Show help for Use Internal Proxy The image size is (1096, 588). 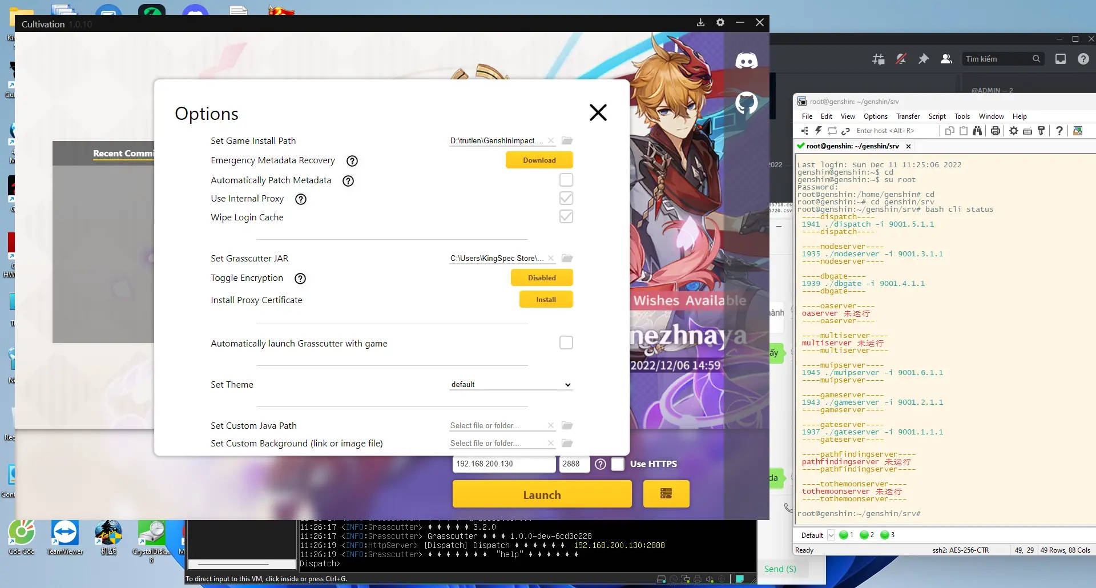301,199
